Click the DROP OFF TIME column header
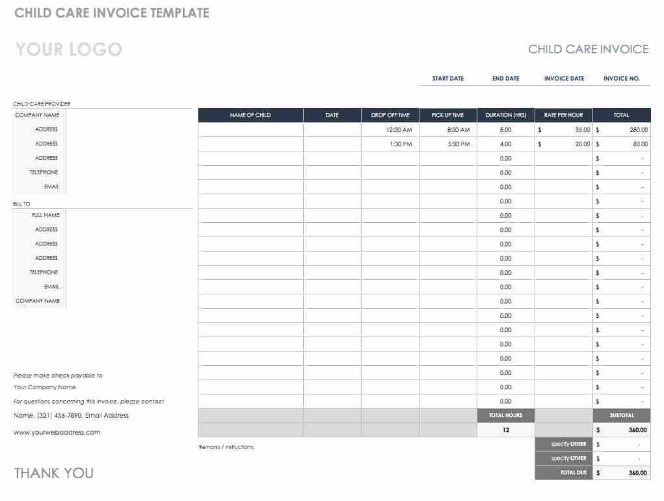 point(390,115)
